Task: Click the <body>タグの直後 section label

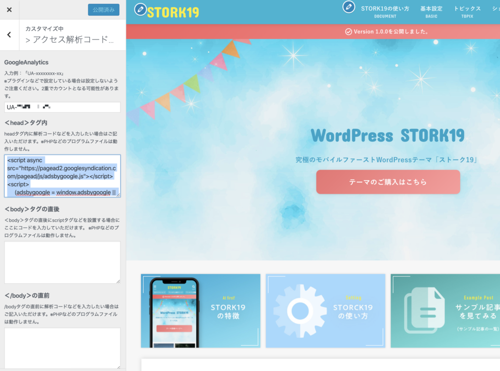Action: click(32, 209)
